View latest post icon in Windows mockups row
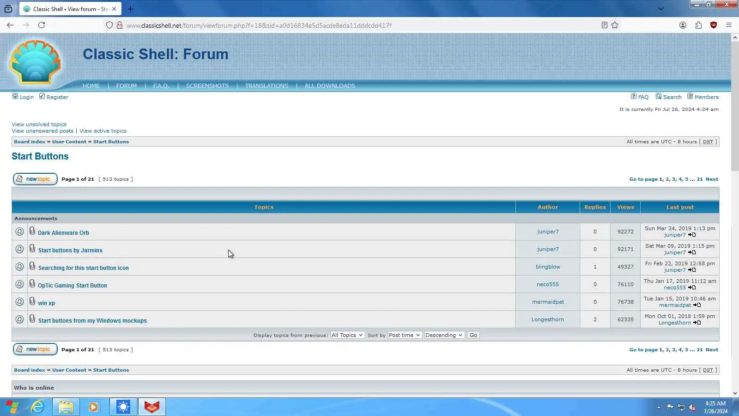Screen dimensions: 739x416 pos(697,323)
